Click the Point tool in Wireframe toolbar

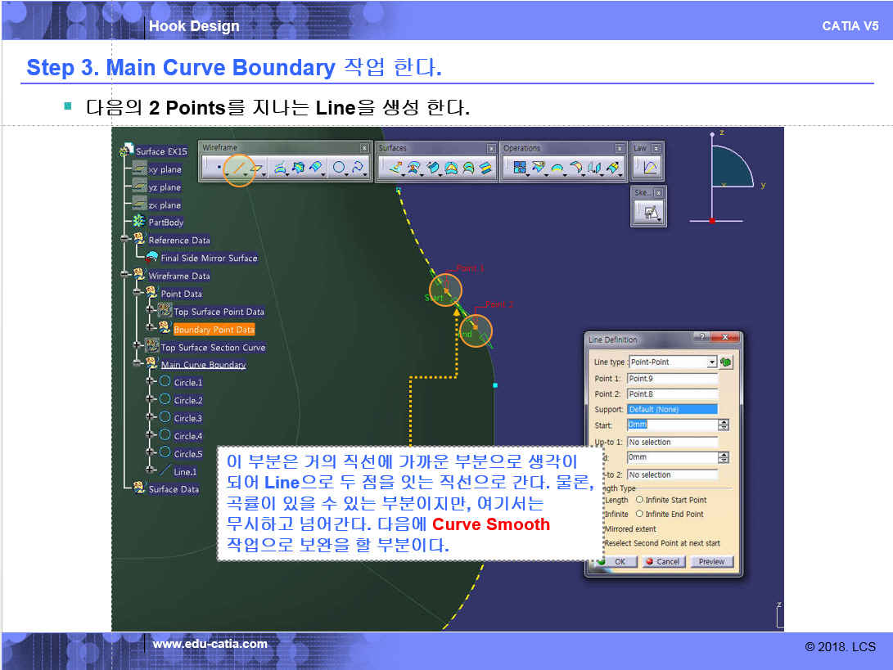(219, 169)
